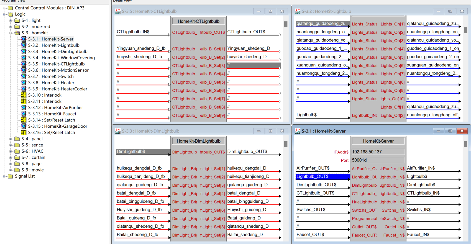Click the S-3.1 HomeKit-Server module icon in tree

[24, 39]
